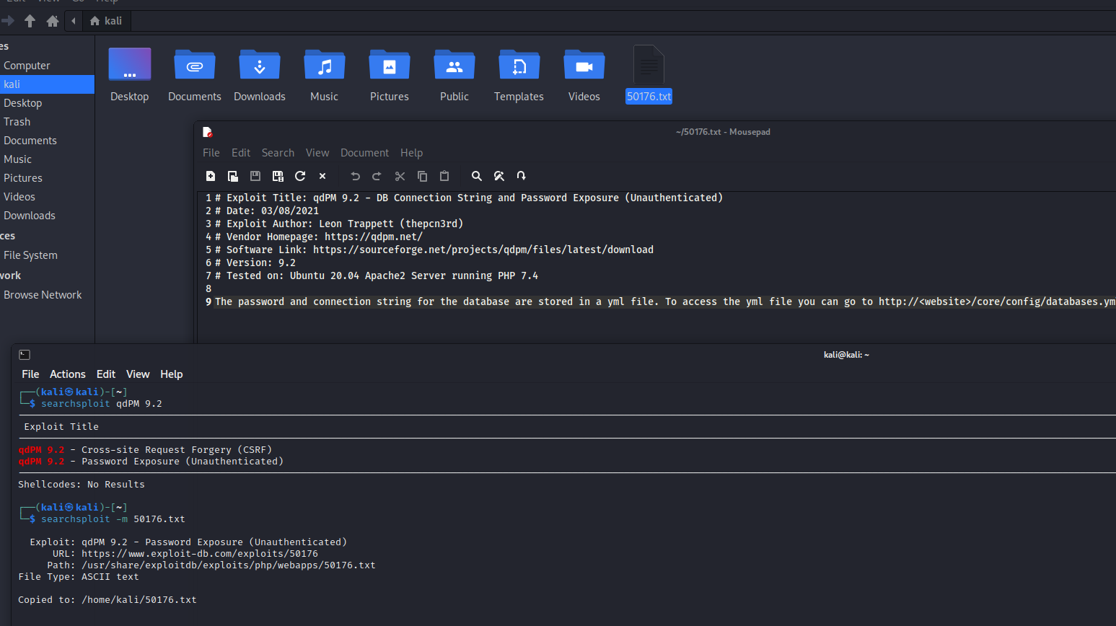
Task: Open the Edit menu in the terminal
Action: (x=106, y=374)
